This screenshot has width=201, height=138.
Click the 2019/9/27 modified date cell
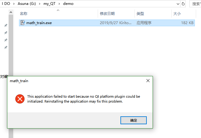116,23
